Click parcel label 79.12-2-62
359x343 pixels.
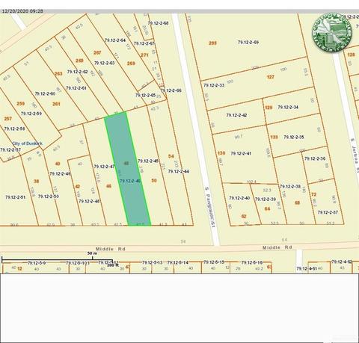pyautogui.click(x=77, y=72)
